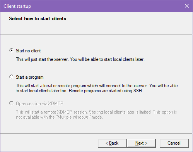Viewport: 193px width, 152px height.
Task: Cancel the Client startup wizard
Action: click(x=174, y=143)
